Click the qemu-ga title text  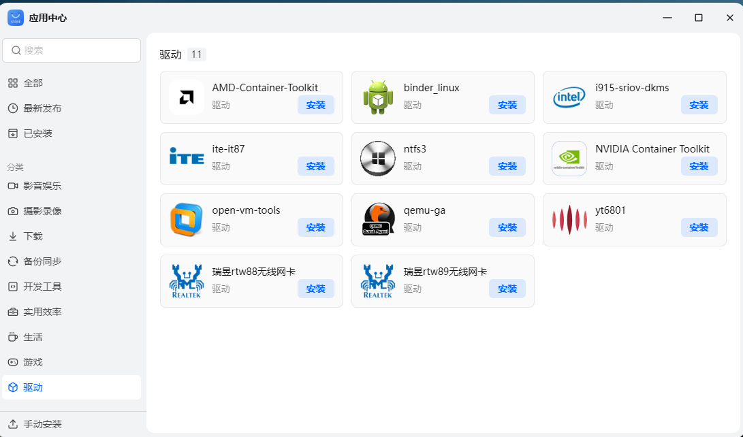424,210
